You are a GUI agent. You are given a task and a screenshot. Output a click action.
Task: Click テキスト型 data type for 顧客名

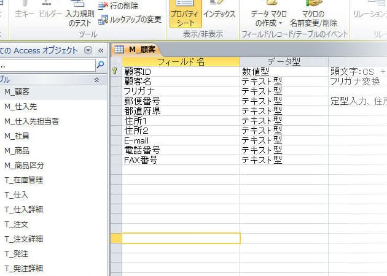coord(284,82)
